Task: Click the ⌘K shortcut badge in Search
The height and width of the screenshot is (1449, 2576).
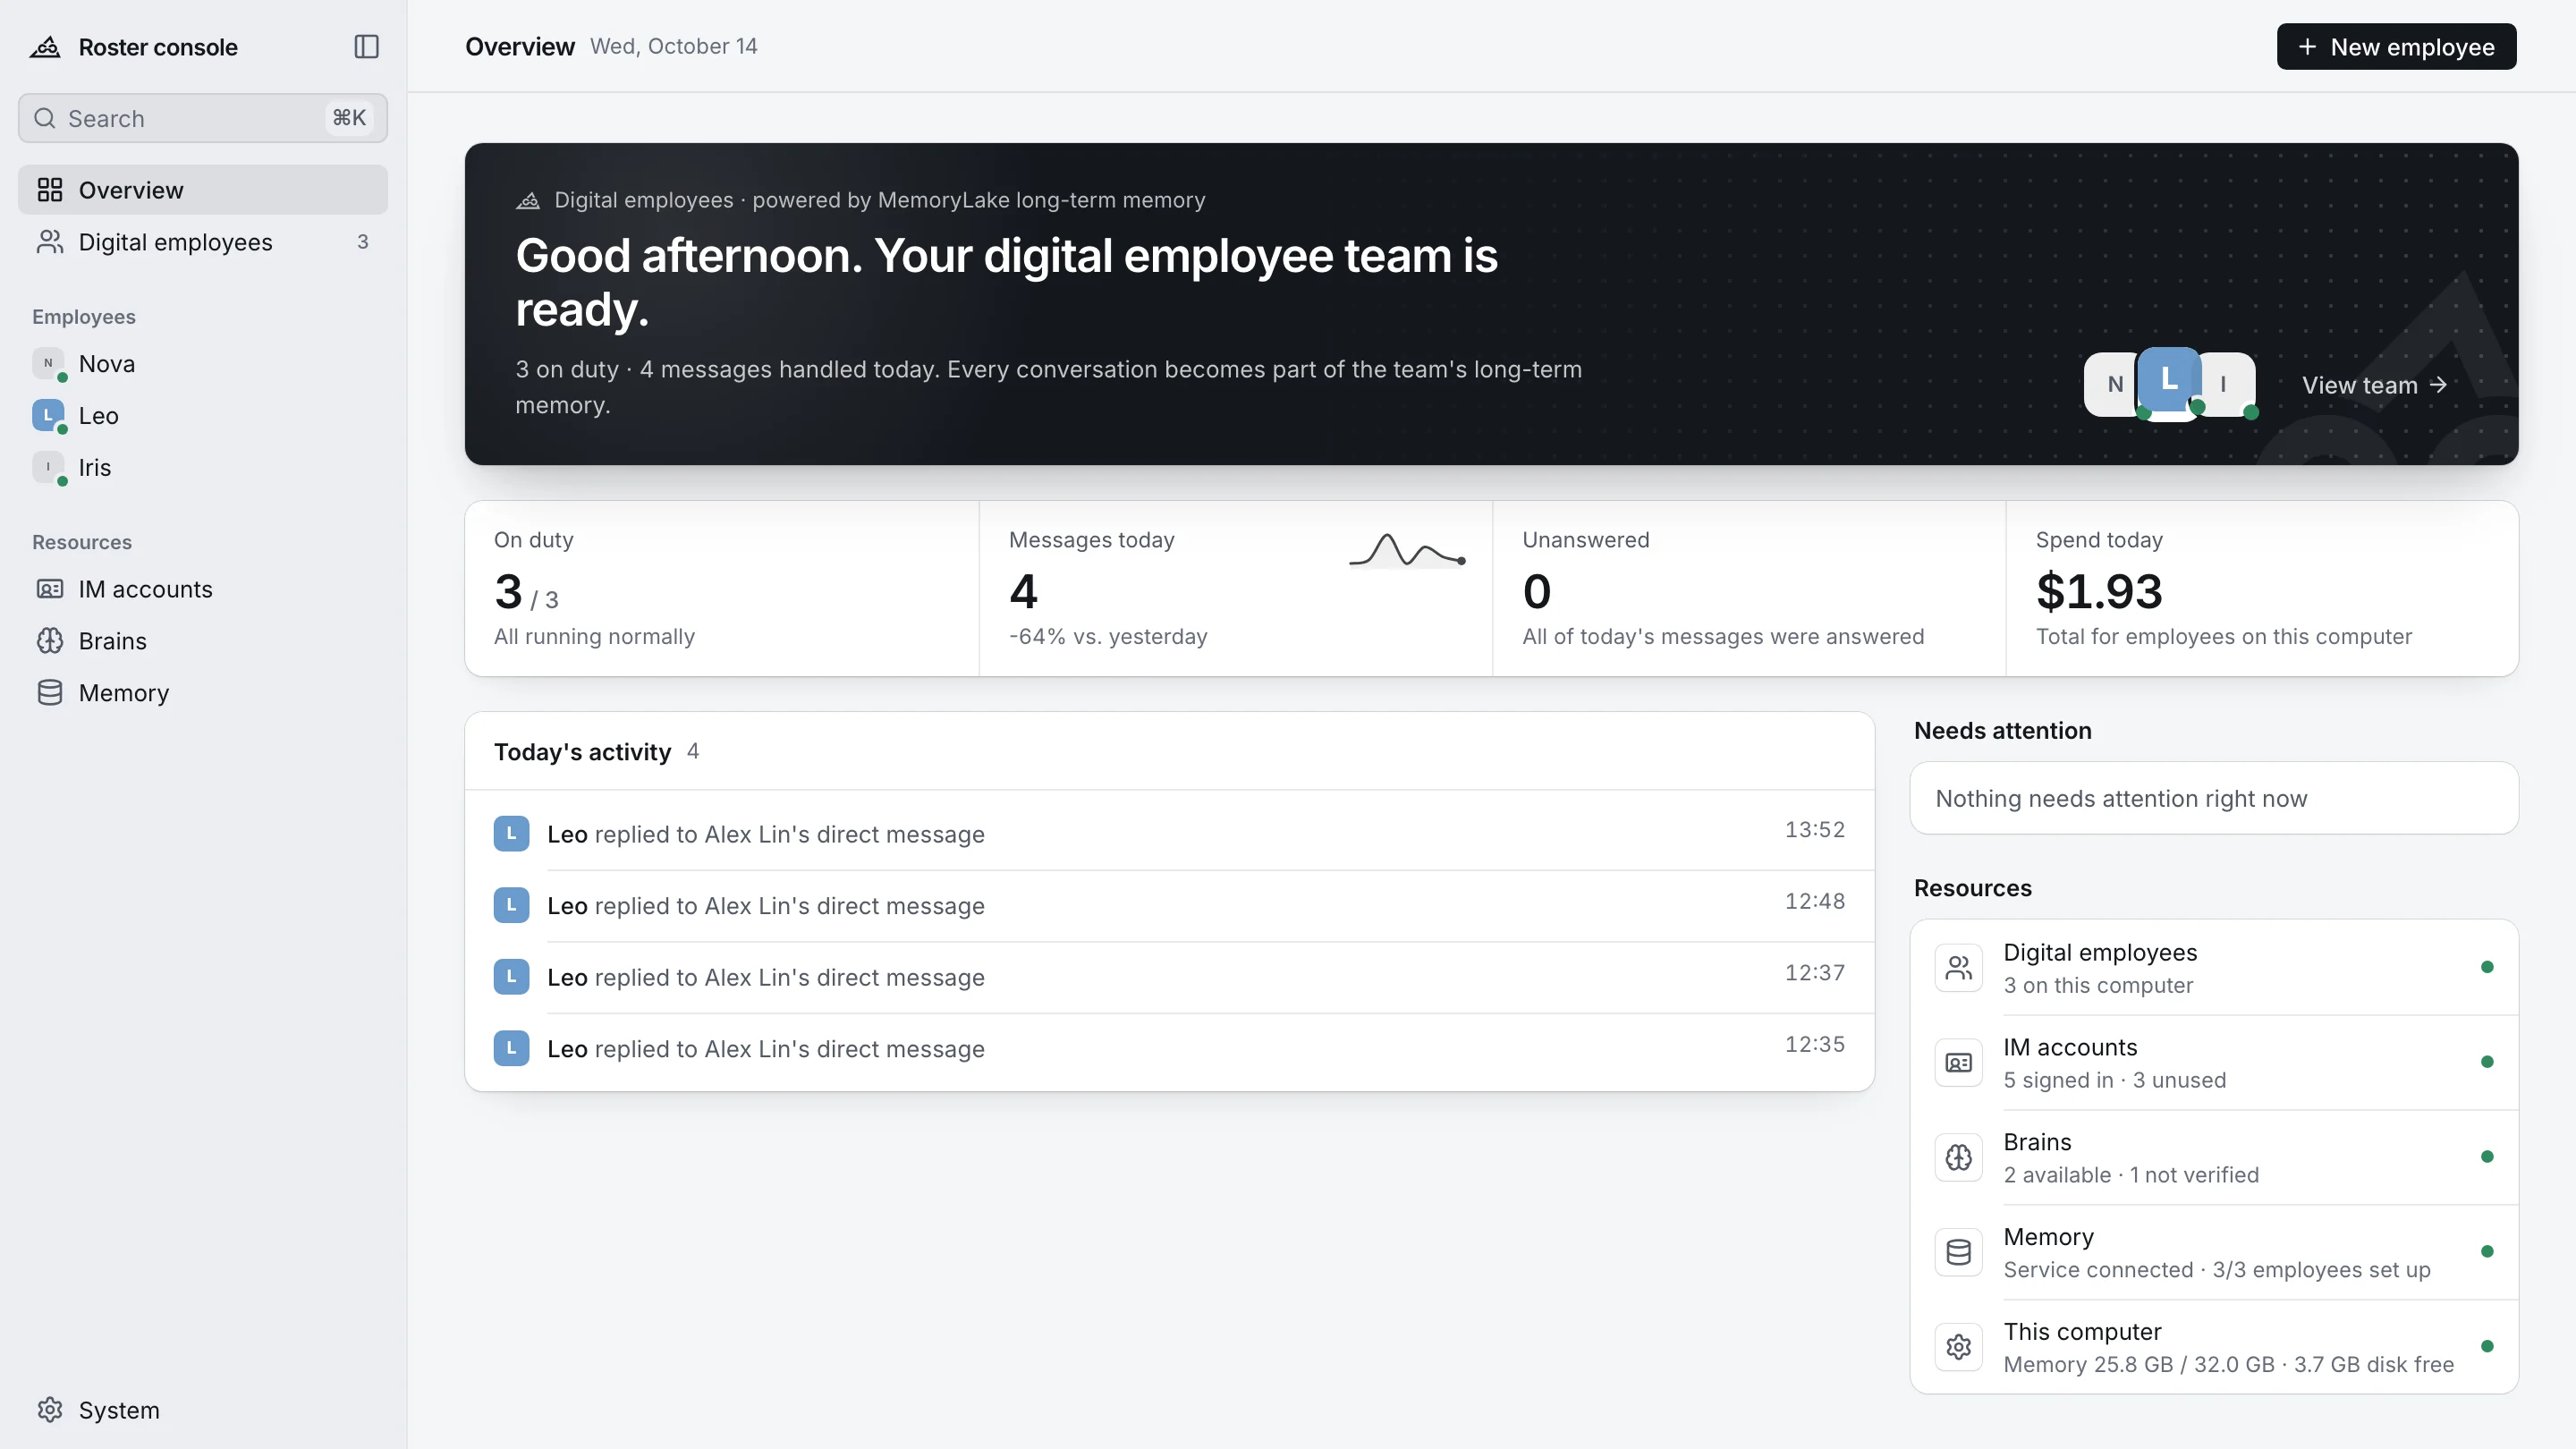Action: tap(349, 118)
